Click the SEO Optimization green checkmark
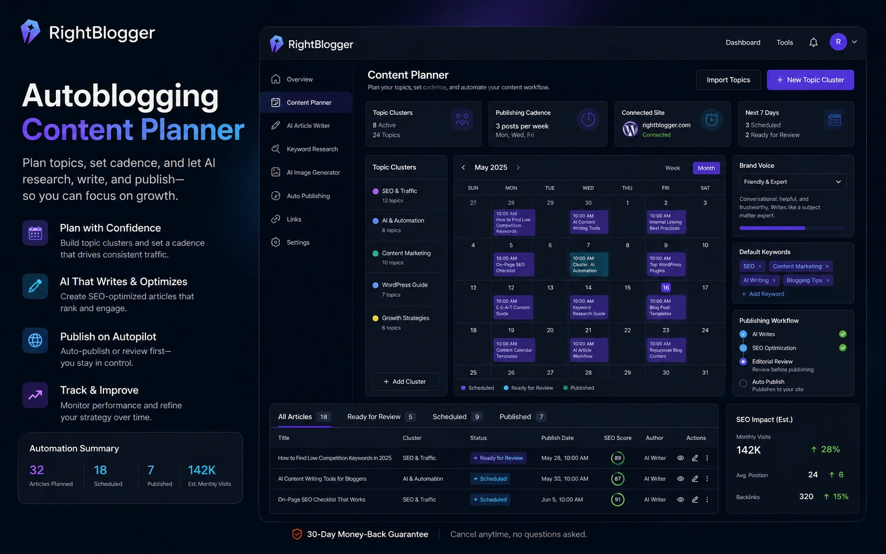The width and height of the screenshot is (886, 554). tap(842, 348)
